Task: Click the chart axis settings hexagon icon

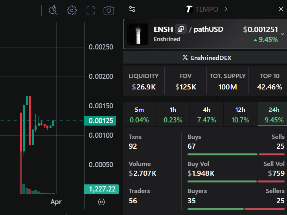Action: click(x=101, y=202)
